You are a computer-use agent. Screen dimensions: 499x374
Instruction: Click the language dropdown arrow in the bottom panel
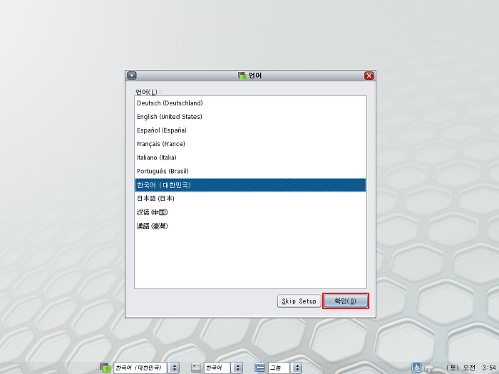click(174, 368)
